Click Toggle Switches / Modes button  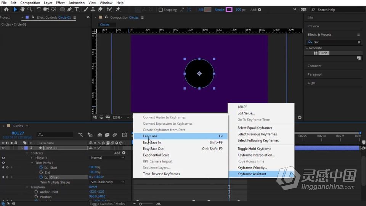coord(107,204)
